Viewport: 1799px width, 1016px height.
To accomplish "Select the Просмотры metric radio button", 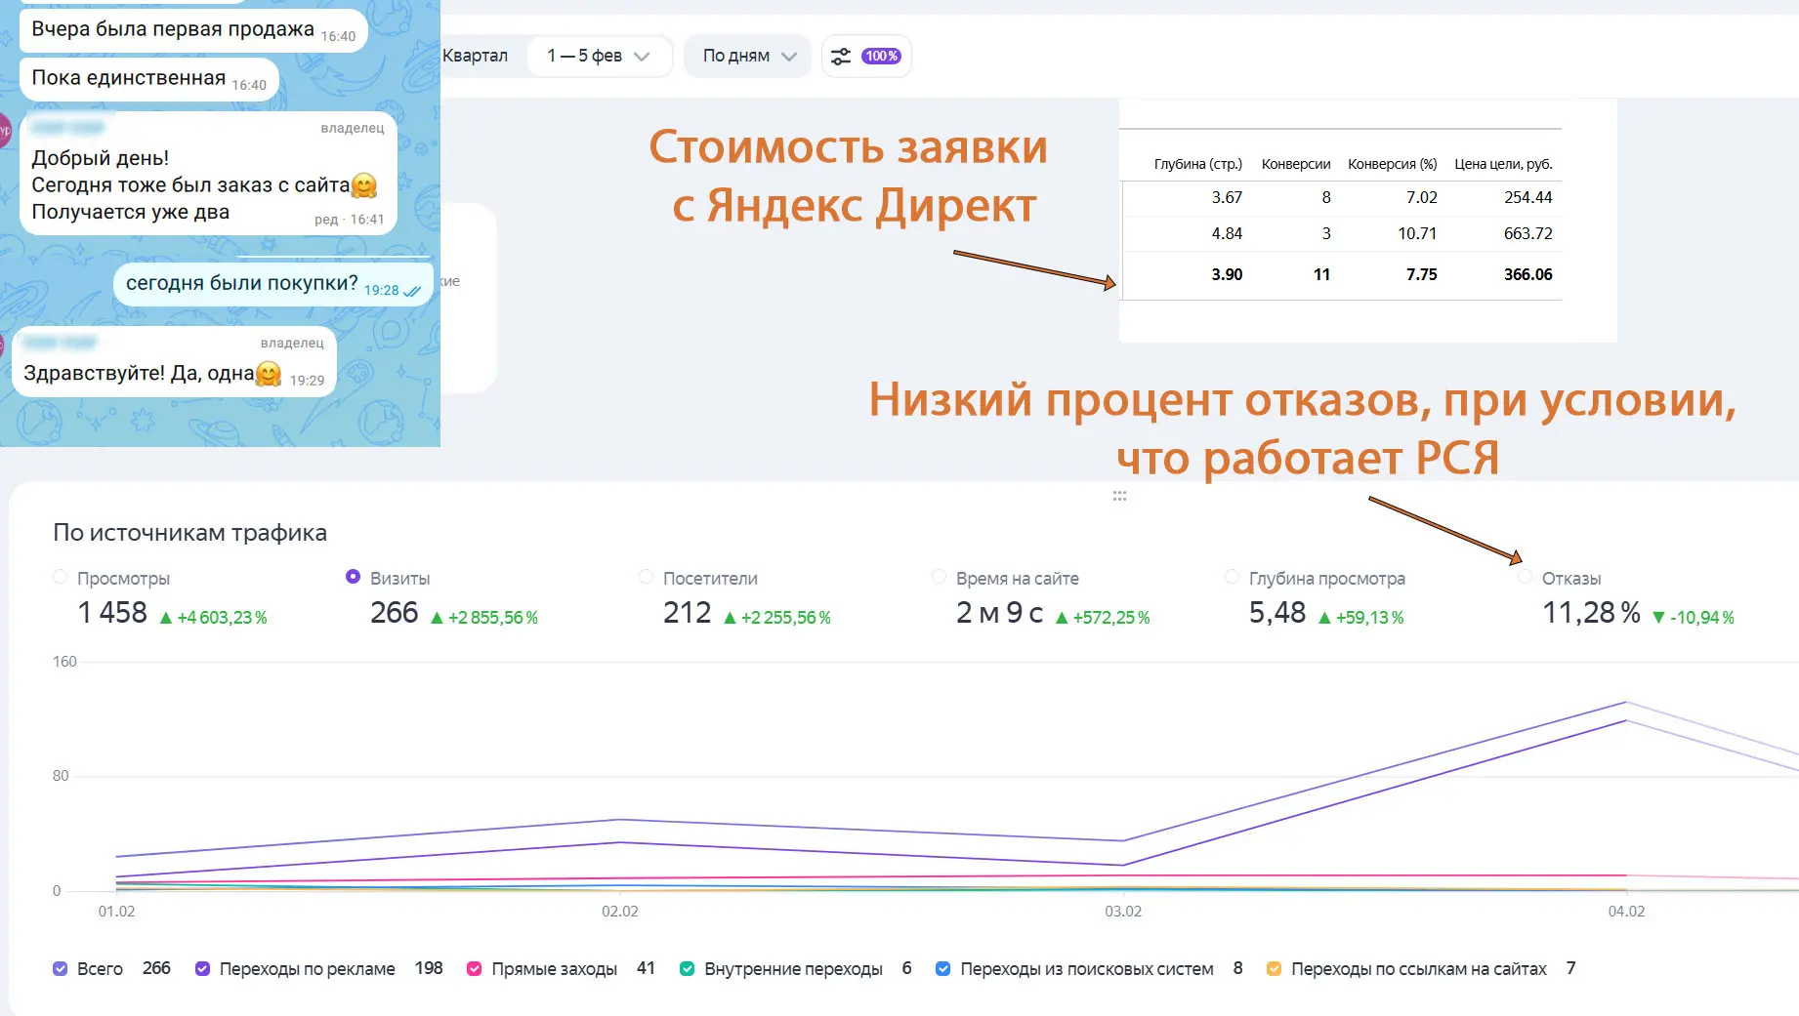I will tap(61, 577).
